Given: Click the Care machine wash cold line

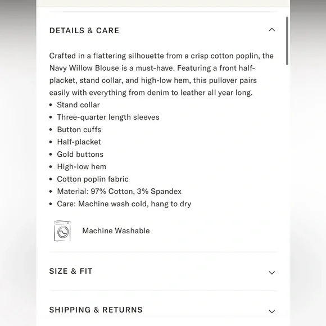Looking at the screenshot, I should (x=124, y=204).
